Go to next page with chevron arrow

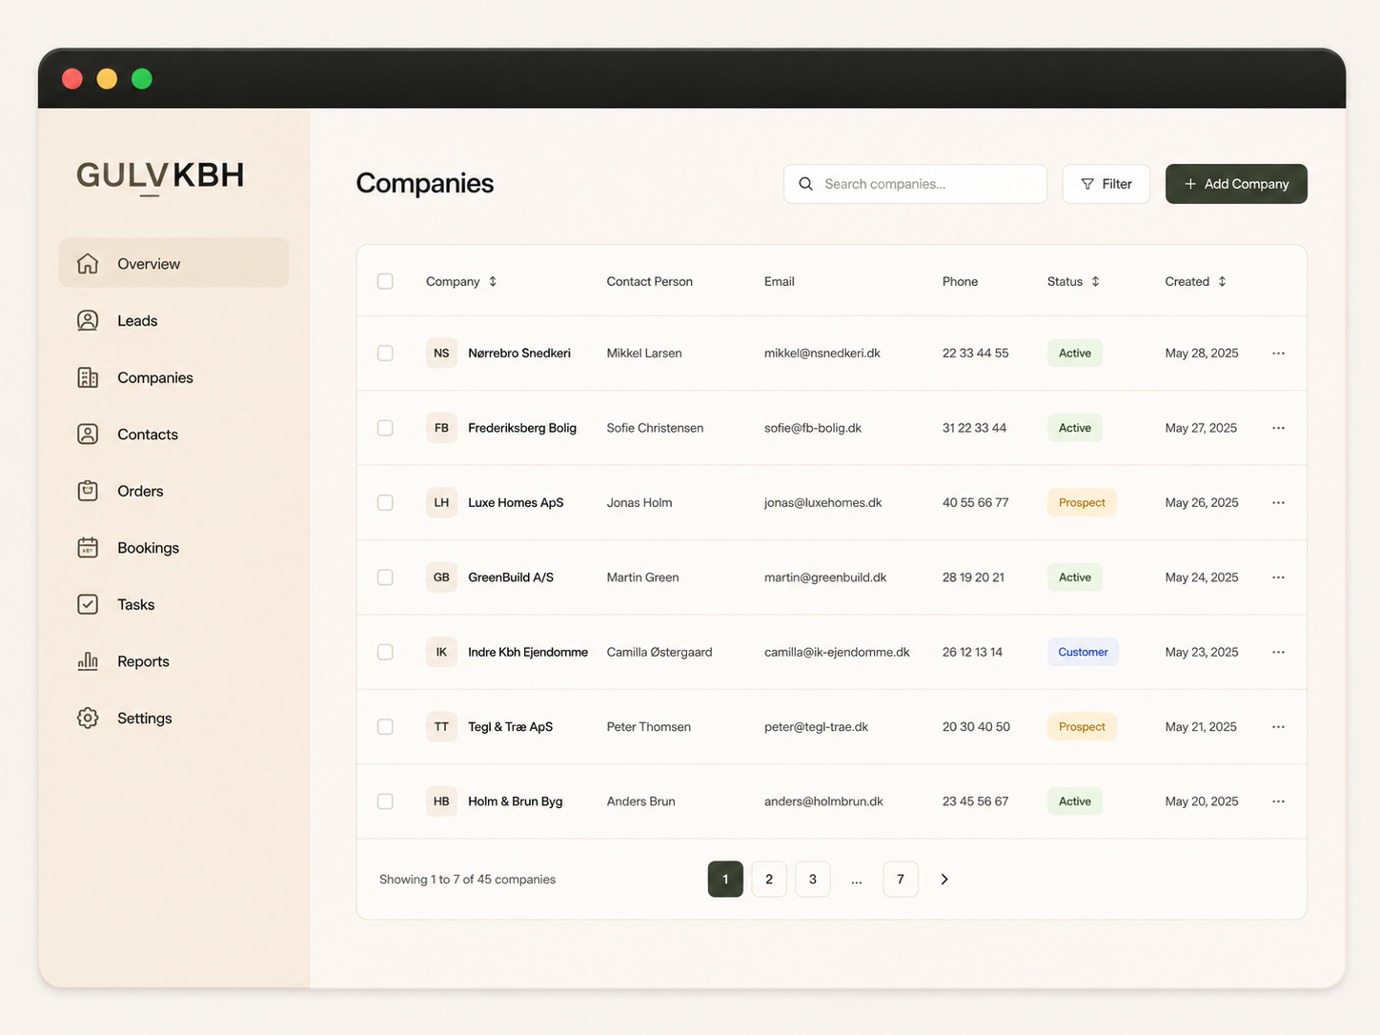pyautogui.click(x=944, y=879)
